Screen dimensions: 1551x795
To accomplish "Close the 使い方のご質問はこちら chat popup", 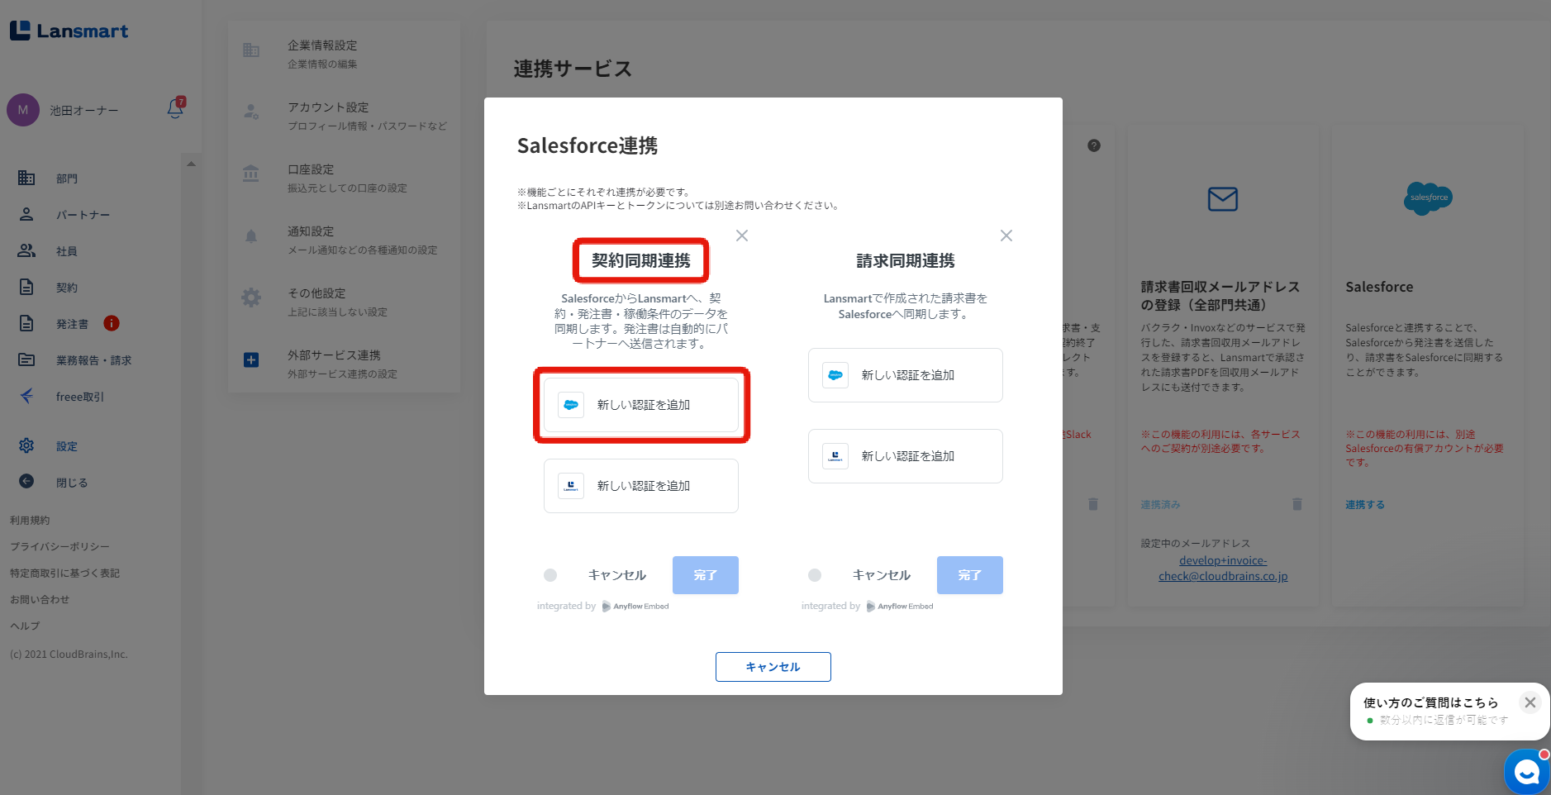I will [1530, 702].
